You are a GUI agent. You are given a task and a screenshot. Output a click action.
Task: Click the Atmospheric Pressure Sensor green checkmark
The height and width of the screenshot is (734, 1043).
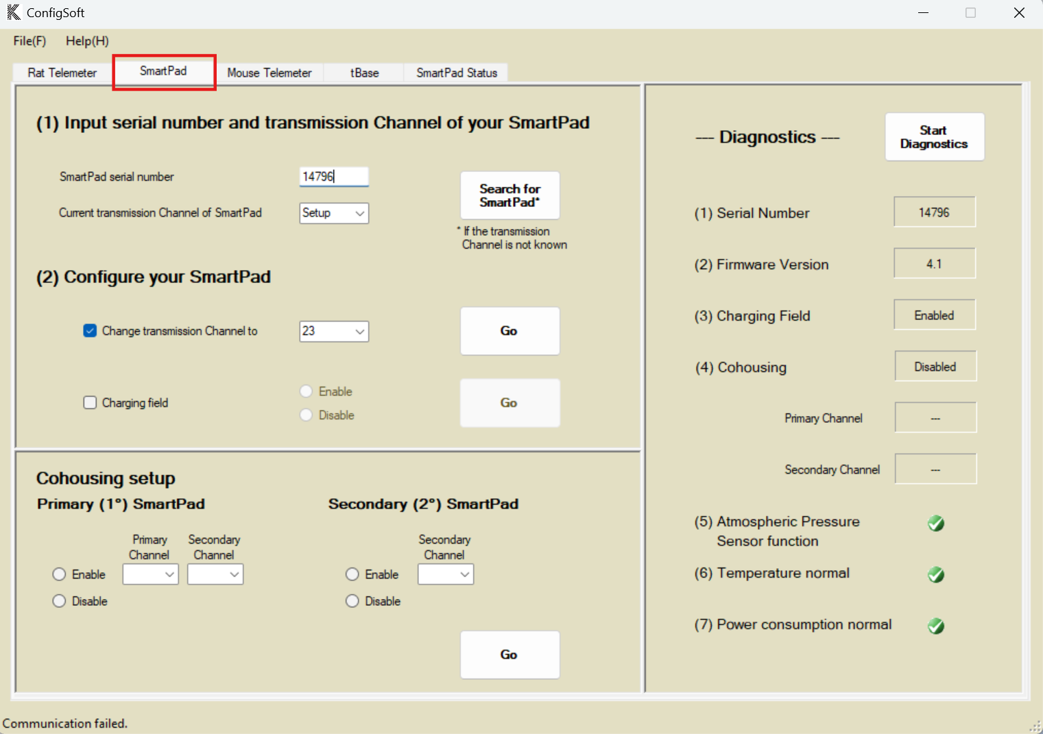point(935,524)
